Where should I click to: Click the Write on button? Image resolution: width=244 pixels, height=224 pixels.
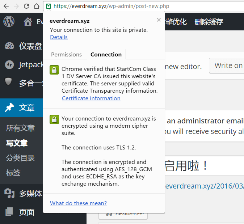[227, 65]
